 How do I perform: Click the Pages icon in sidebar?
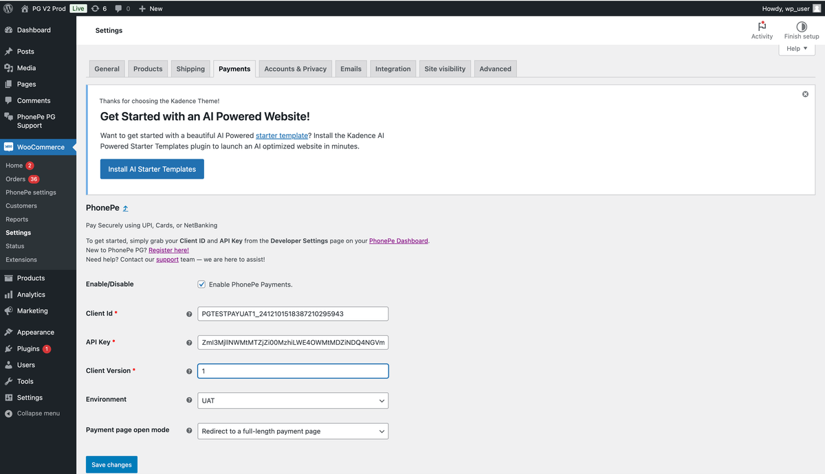point(9,84)
